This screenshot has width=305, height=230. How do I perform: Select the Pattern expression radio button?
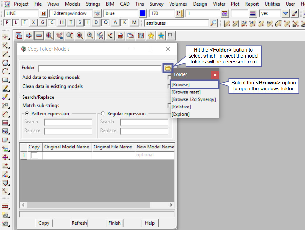point(27,114)
